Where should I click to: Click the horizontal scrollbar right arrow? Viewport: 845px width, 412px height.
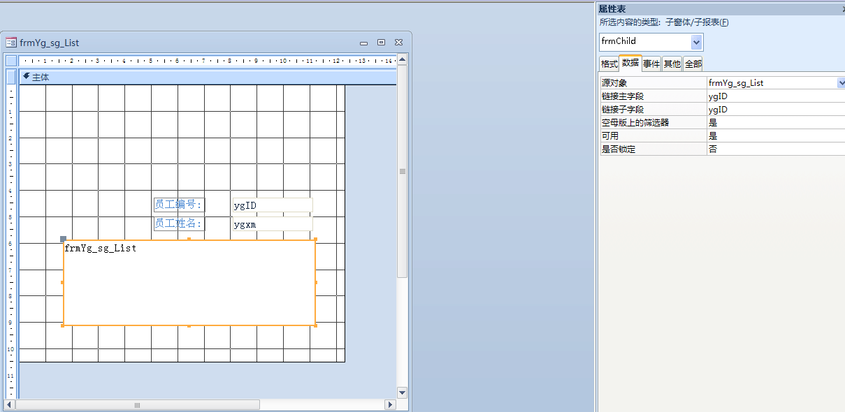point(390,405)
